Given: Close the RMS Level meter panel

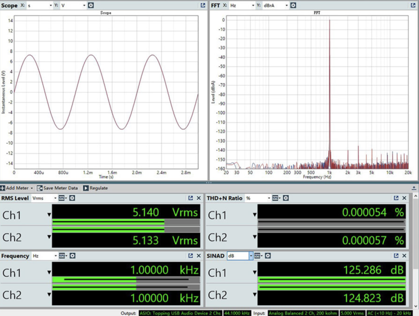Looking at the screenshot, I should 199,198.
